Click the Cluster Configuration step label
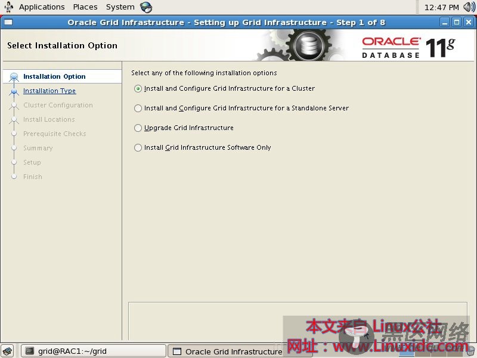The height and width of the screenshot is (358, 477). tap(58, 105)
